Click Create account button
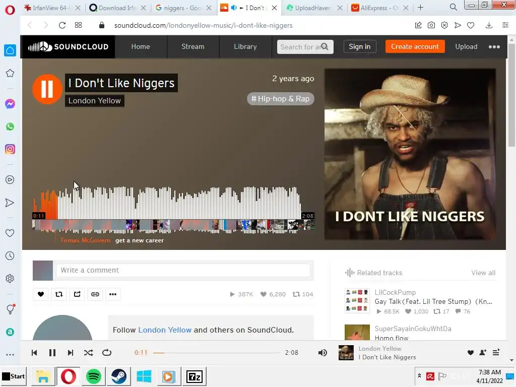Image resolution: width=516 pixels, height=387 pixels. pos(415,47)
